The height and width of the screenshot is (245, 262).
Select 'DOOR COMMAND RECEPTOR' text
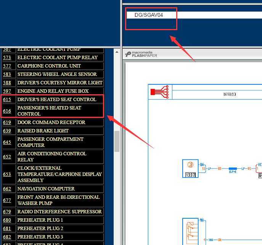coord(51,122)
